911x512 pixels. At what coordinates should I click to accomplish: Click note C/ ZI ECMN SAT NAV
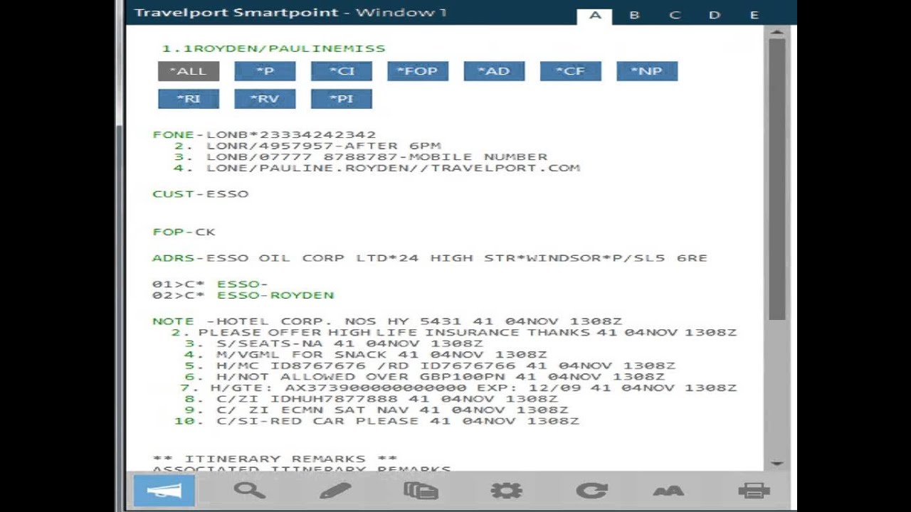point(376,411)
